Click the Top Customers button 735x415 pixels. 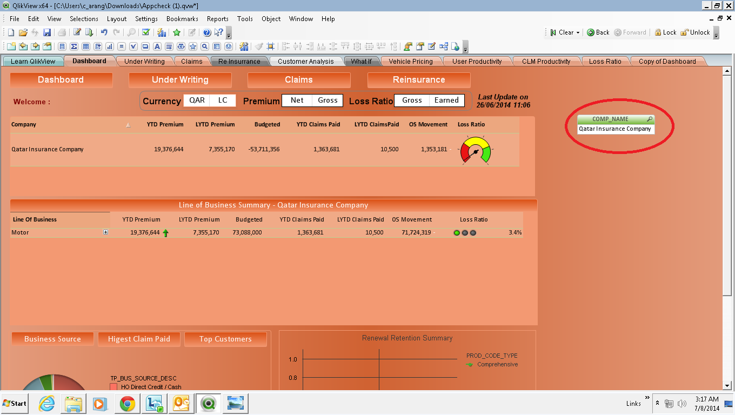225,339
